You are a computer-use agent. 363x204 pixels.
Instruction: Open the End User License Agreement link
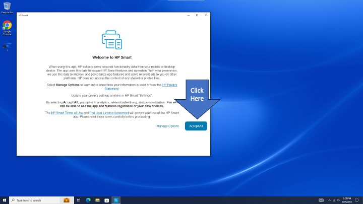pos(109,113)
